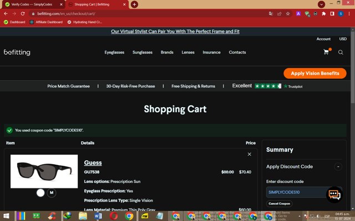Reload the page with the refresh icon

(x=23, y=13)
